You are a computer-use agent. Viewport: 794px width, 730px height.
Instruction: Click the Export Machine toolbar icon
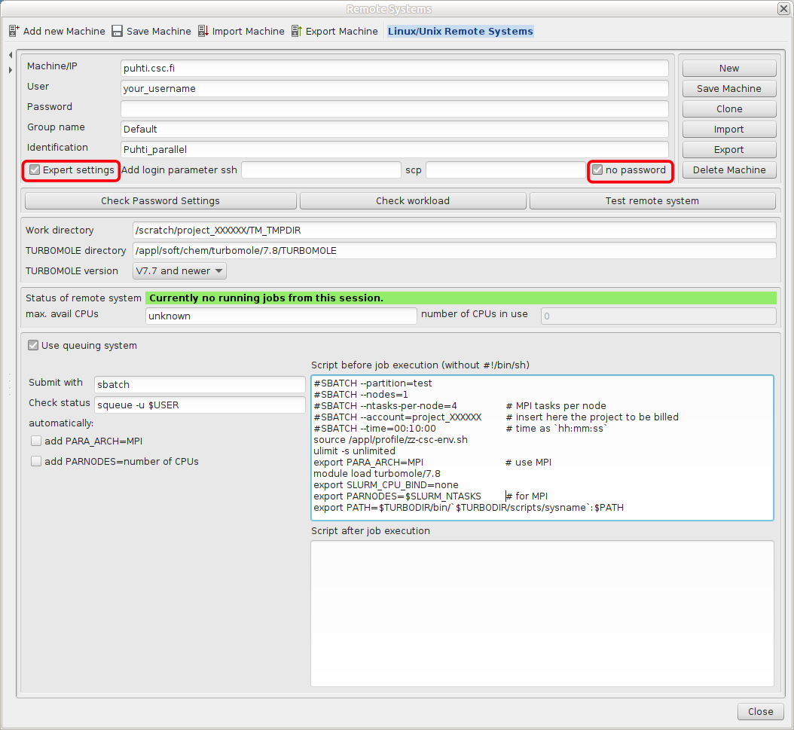pyautogui.click(x=297, y=32)
